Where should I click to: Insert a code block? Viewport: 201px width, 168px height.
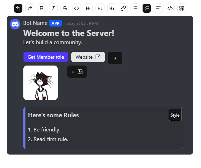click(x=170, y=8)
